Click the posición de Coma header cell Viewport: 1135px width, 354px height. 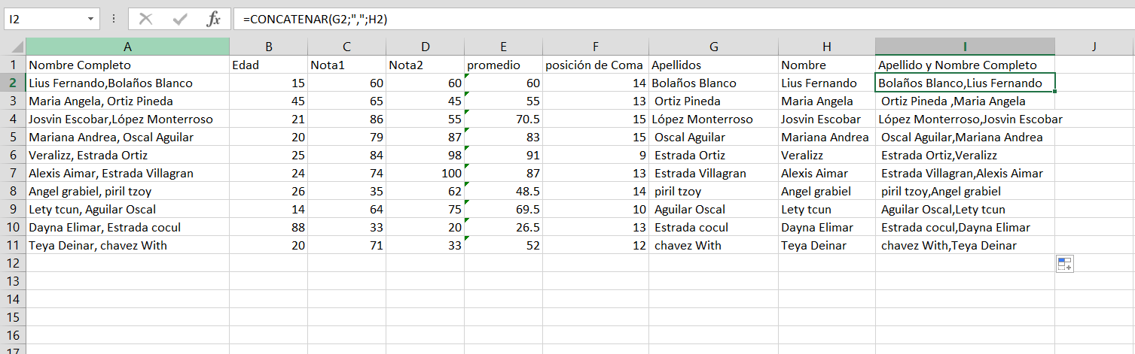596,65
